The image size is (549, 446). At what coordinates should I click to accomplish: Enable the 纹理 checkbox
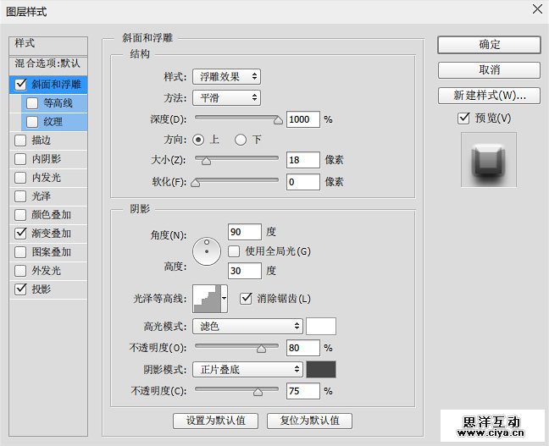click(32, 122)
